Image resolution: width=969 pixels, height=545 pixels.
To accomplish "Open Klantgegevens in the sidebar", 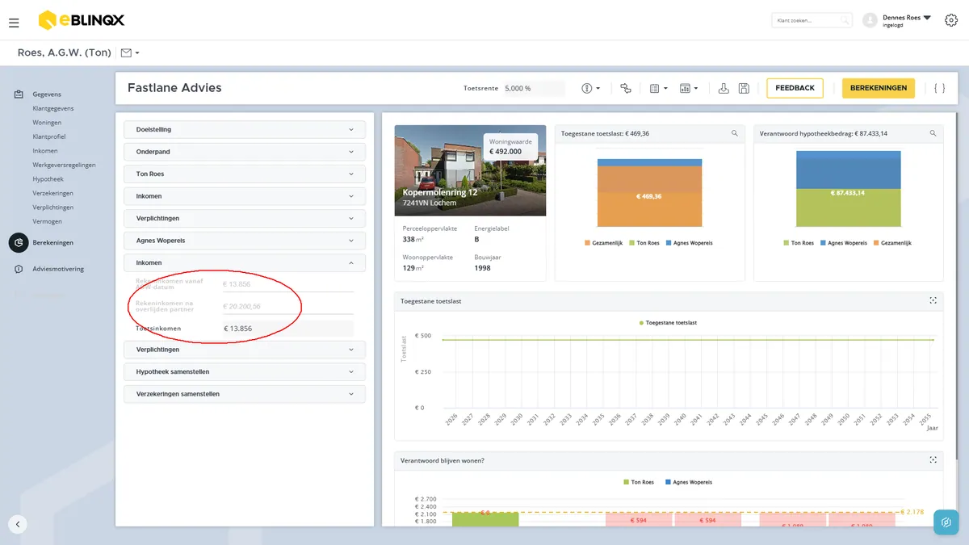I will tap(53, 108).
